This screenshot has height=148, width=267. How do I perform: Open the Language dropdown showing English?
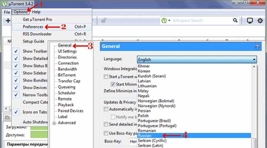[197, 59]
